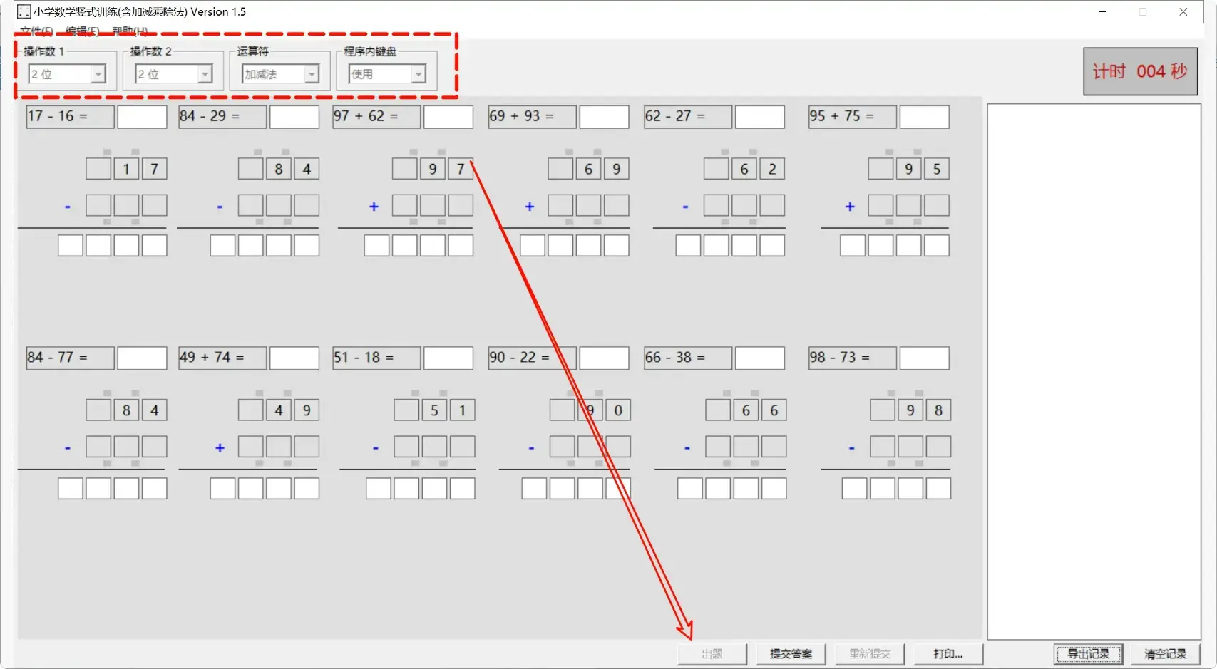Click the 清空记录 button

pos(1165,653)
